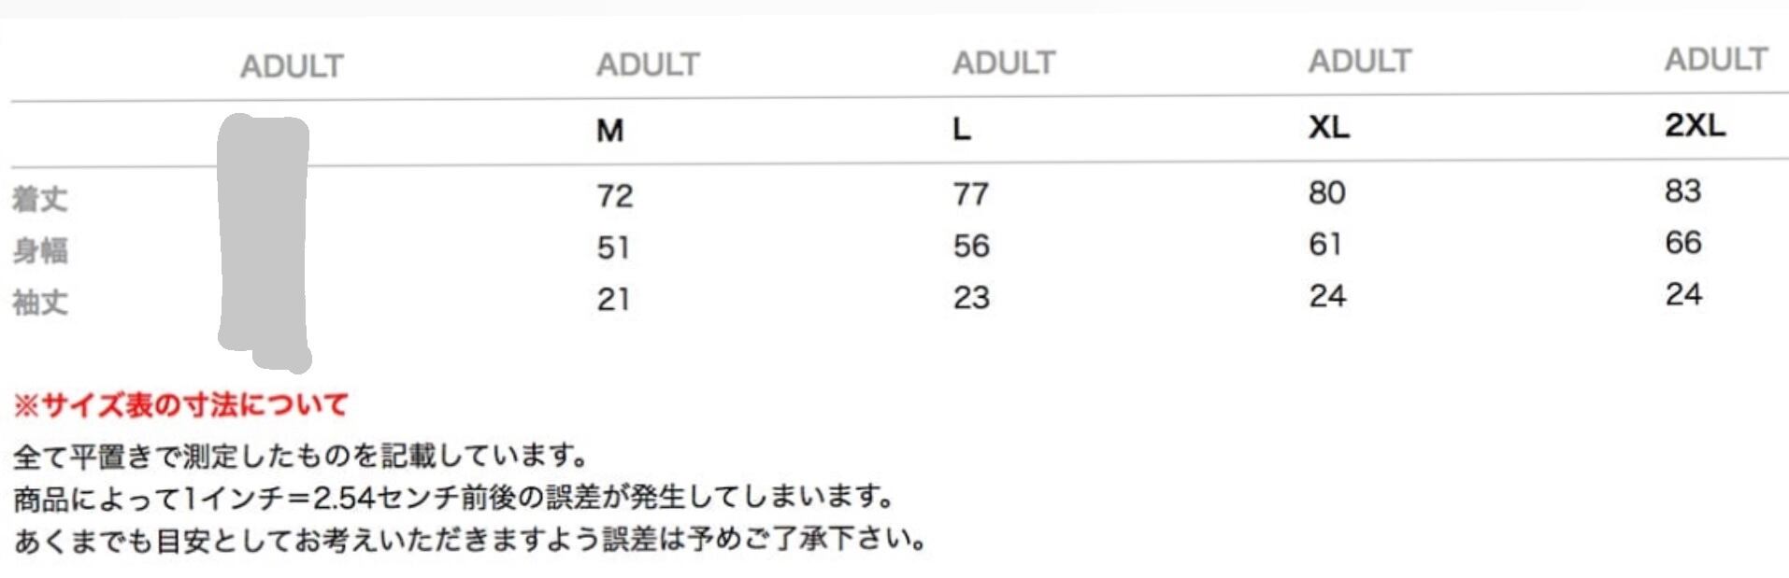Select the 袖丈 row label
The height and width of the screenshot is (578, 1789).
pos(39,303)
